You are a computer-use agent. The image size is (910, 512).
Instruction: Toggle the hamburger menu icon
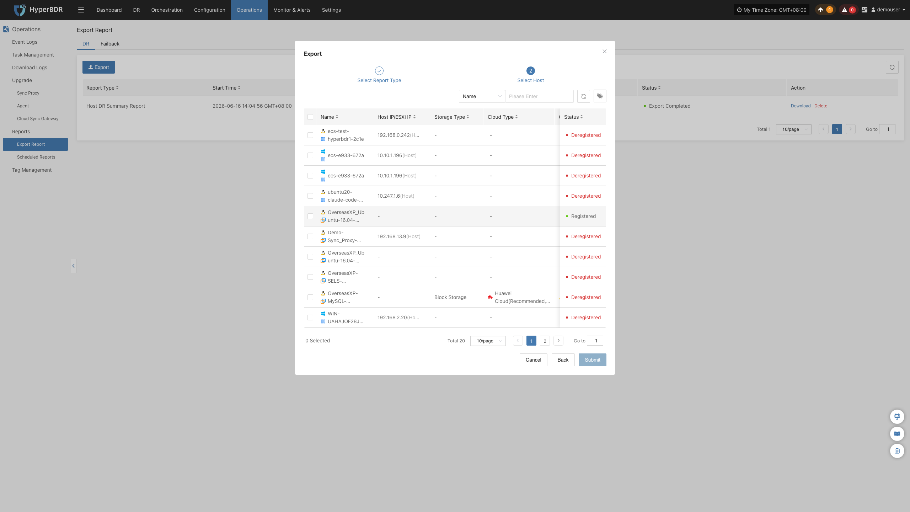pos(81,10)
